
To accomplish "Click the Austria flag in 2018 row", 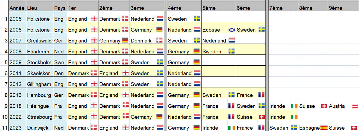I will click(354, 106).
